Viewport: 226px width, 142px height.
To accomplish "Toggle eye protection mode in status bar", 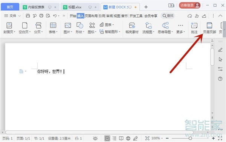I will point(95,138).
